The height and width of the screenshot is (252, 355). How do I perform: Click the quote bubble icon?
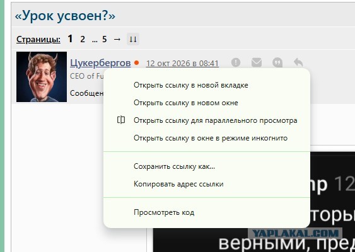277,62
